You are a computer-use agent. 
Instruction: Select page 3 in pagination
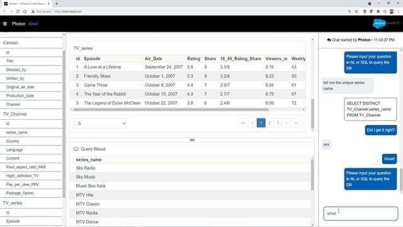click(x=278, y=123)
